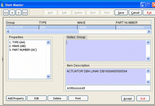Click the disabled Edit toolbar button
Screen dimensions: 155x106
pos(64,13)
